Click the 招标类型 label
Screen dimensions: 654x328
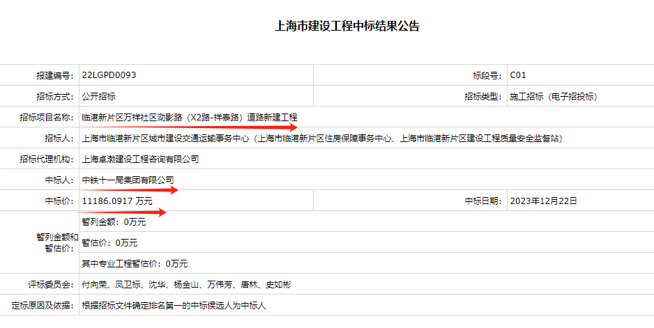483,96
